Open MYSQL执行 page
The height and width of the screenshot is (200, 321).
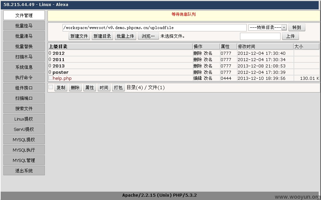24,150
